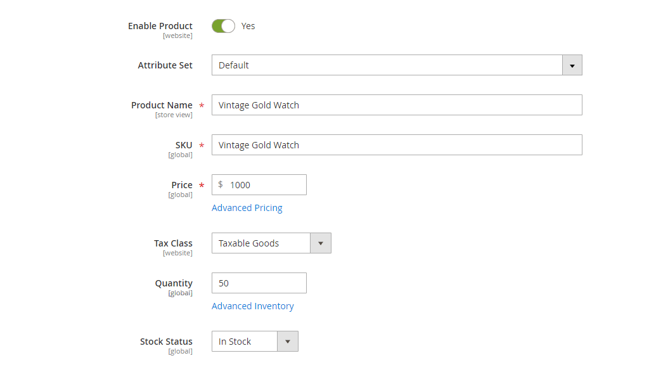The image size is (649, 365).
Task: Click the SKU label
Action: pyautogui.click(x=184, y=145)
